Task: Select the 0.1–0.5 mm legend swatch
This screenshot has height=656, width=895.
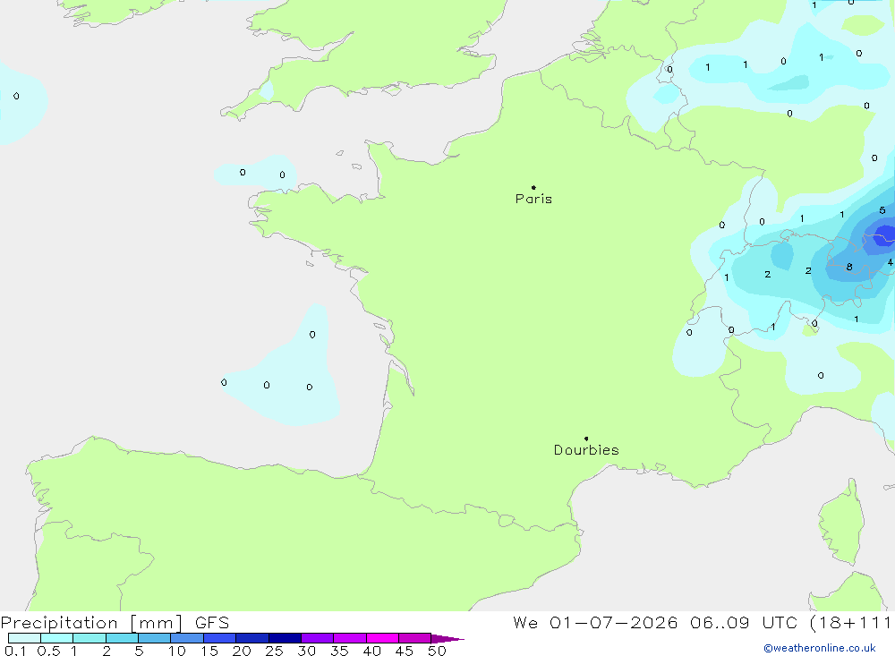Action: tap(24, 638)
